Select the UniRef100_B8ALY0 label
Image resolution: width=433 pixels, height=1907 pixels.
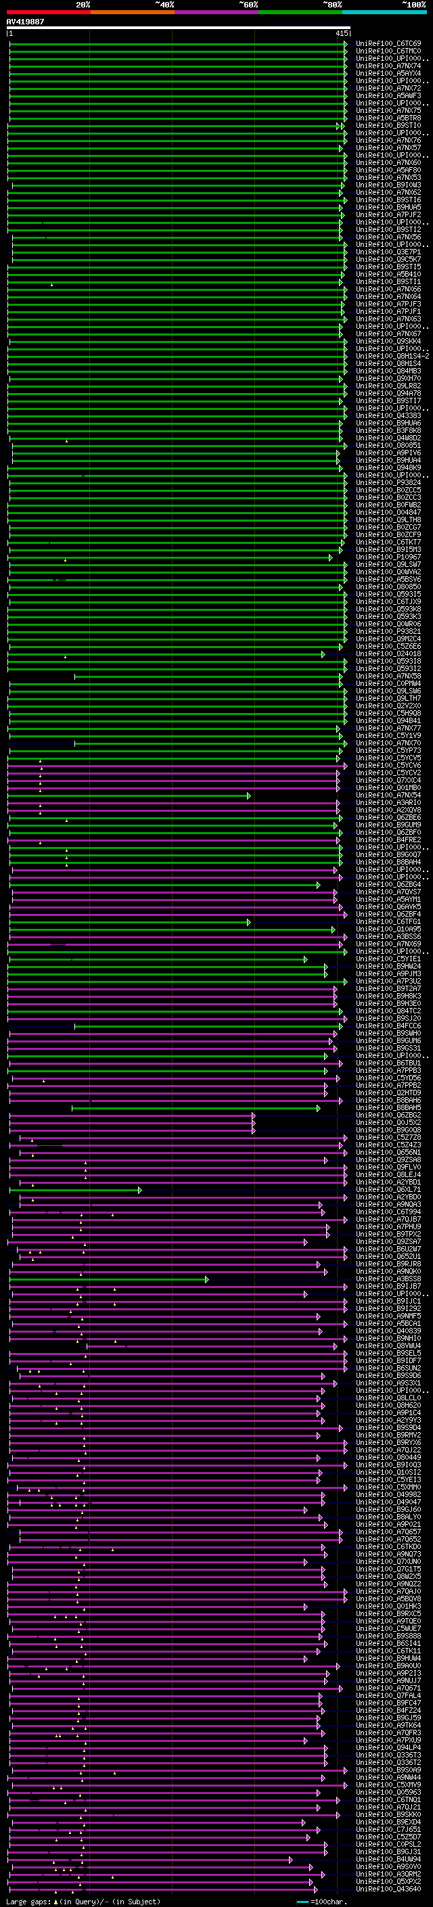point(388,1517)
